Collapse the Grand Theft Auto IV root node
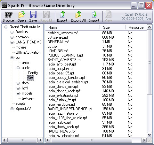 coord(6,27)
